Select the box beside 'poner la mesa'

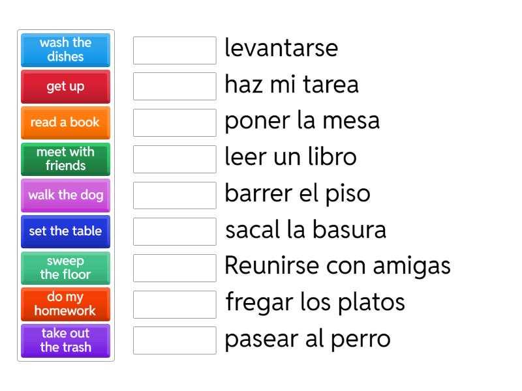point(174,122)
